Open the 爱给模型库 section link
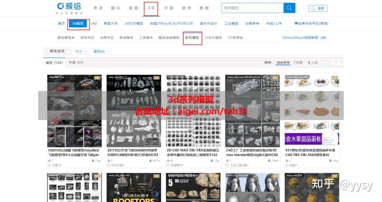Viewport: 382px width, 202px height. [x=66, y=38]
